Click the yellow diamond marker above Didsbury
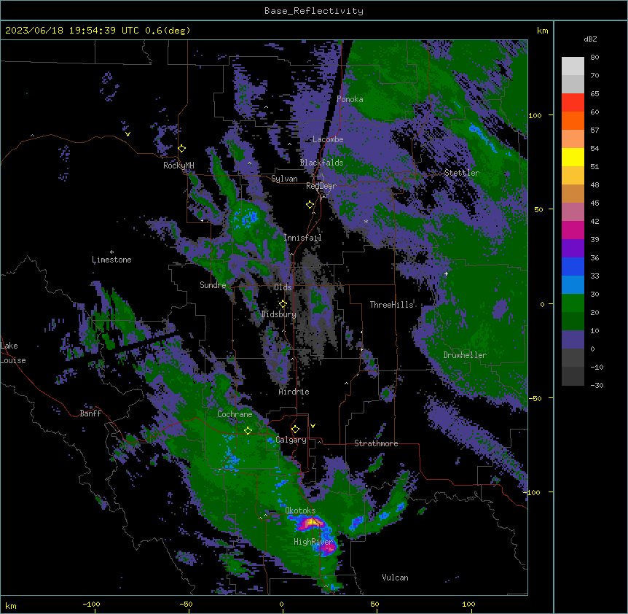This screenshot has height=614, width=628. (x=283, y=303)
